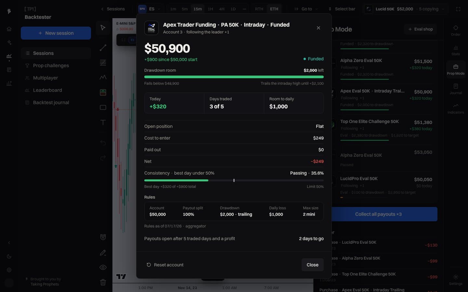The image size is (468, 292).
Task: Click the New session button
Action: coord(56,33)
